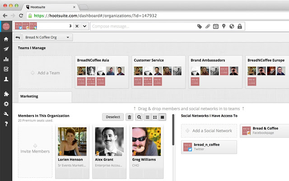Open targeting options globe icon
Image resolution: width=289 pixels, height=181 pixels.
232,26
